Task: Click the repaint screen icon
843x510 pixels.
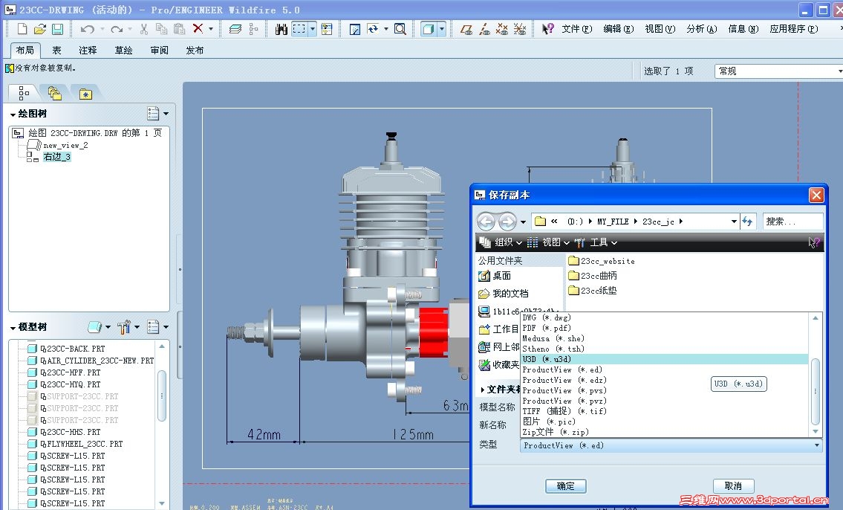Action: (x=355, y=29)
